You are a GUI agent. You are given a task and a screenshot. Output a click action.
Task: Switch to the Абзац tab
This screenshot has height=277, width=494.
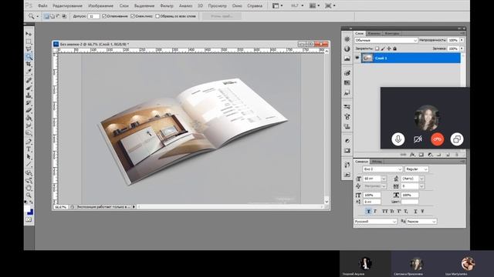pos(377,162)
